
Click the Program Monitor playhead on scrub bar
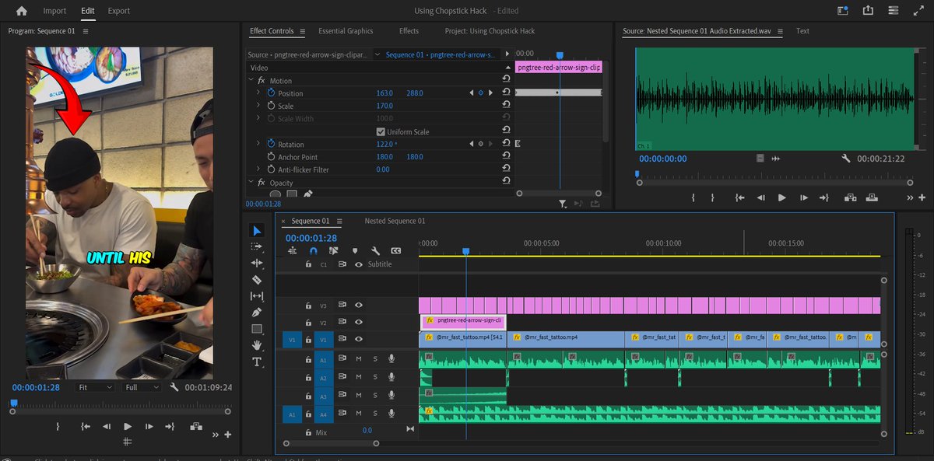click(12, 402)
